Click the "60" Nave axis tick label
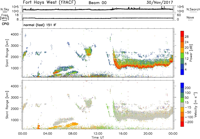This screenshot has width=200, height=139. tap(179, 15)
